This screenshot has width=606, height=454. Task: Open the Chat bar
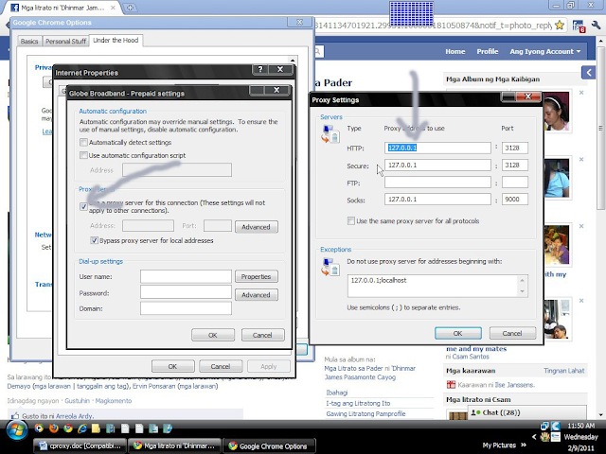coord(527,412)
